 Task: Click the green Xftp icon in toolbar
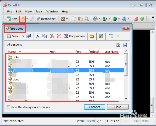click(x=142, y=19)
